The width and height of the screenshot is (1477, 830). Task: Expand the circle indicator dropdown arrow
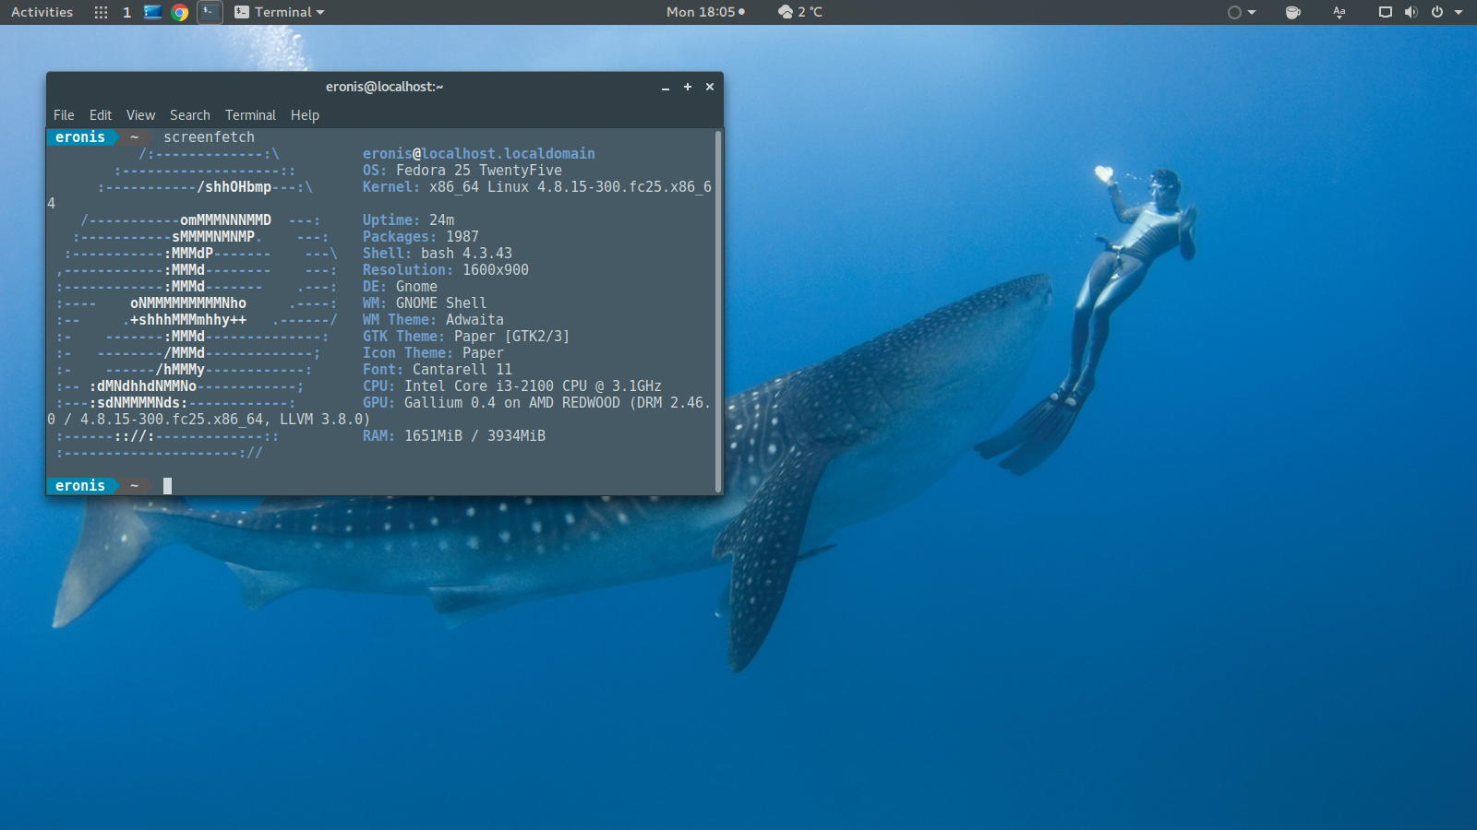[x=1252, y=12]
